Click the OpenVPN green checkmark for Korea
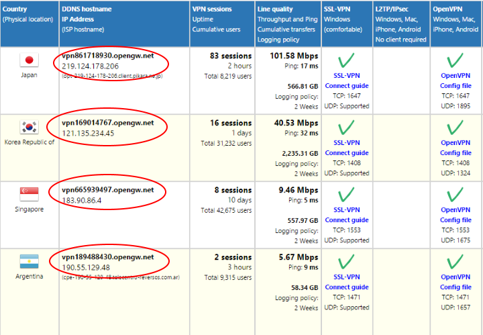The height and width of the screenshot is (335, 483). [x=455, y=128]
